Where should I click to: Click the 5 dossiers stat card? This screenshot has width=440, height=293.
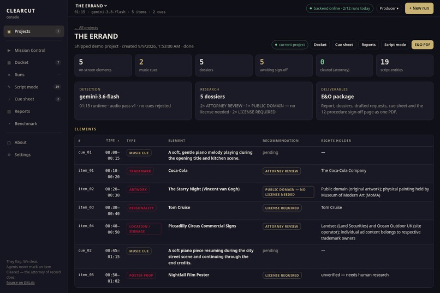click(224, 65)
